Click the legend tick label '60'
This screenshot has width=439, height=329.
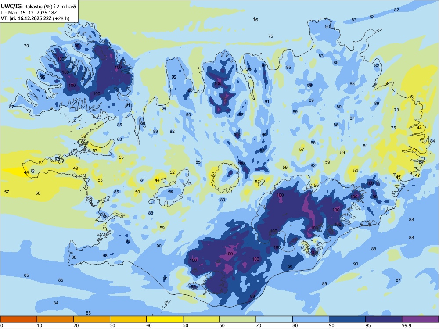pyautogui.click(x=222, y=325)
